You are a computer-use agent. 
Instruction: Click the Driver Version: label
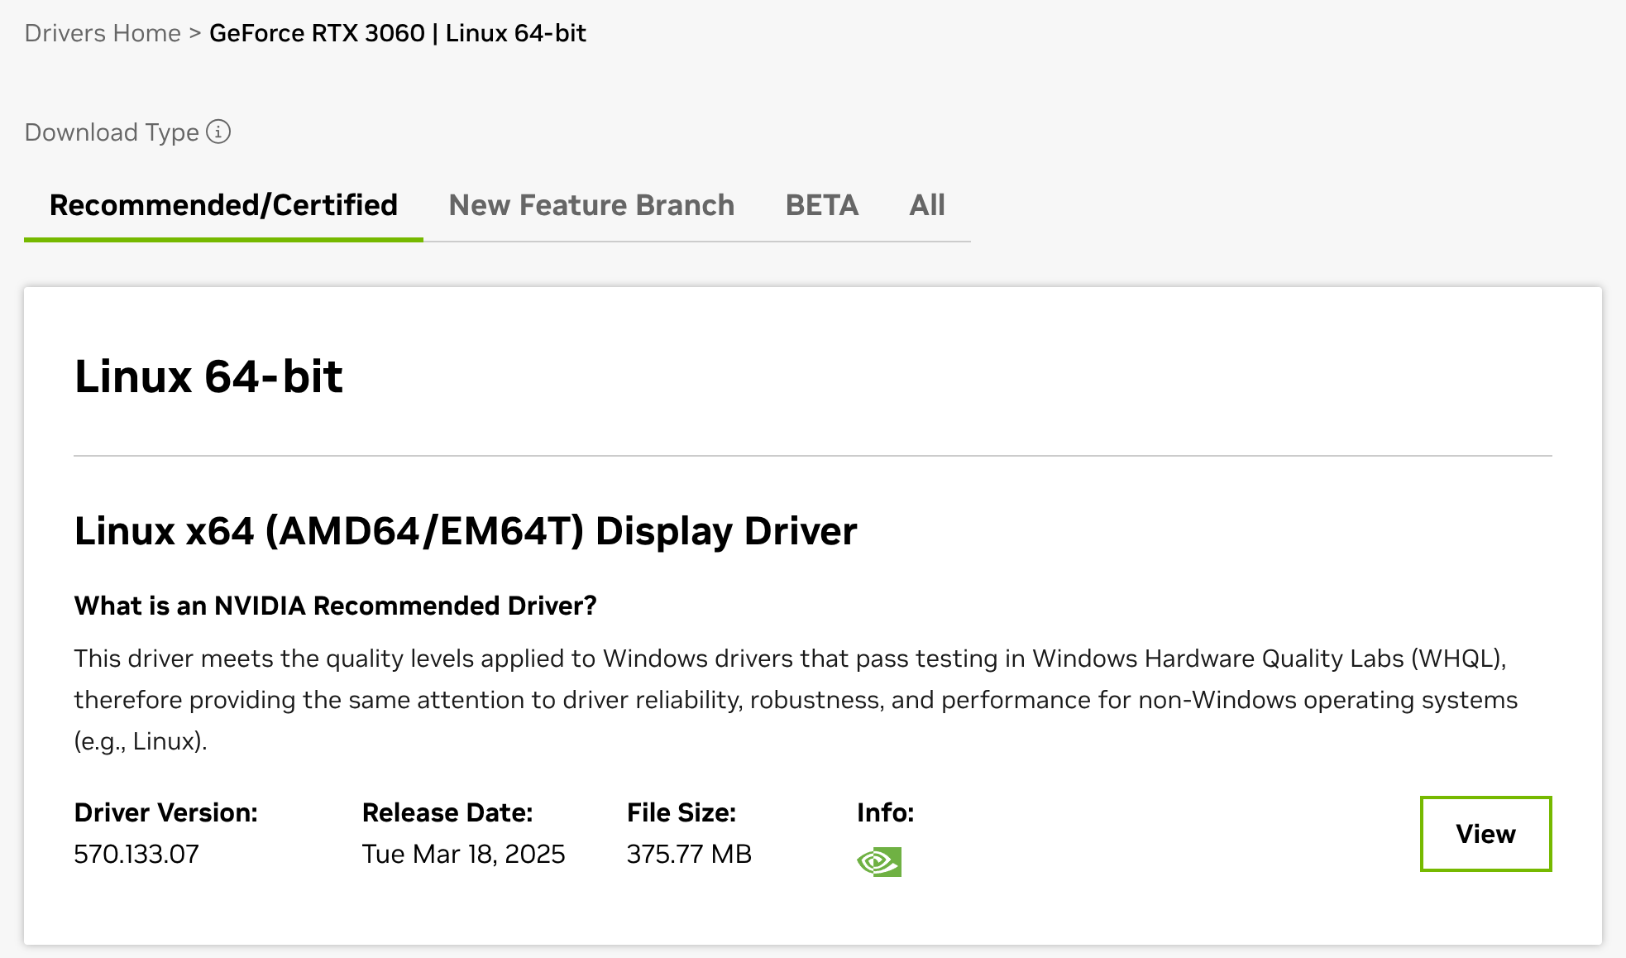(x=166, y=812)
